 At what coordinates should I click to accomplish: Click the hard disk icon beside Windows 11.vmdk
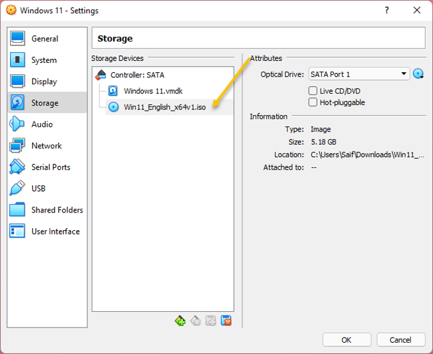113,91
